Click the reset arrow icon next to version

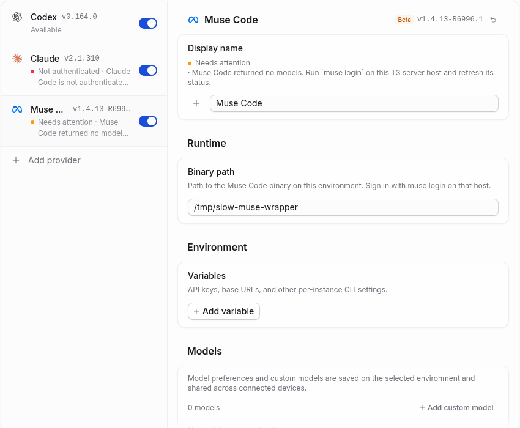493,20
